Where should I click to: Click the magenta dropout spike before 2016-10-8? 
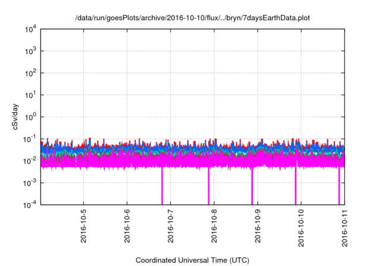click(x=208, y=186)
